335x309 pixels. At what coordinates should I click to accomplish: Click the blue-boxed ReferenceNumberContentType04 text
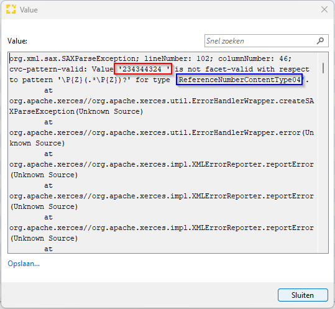[239, 80]
